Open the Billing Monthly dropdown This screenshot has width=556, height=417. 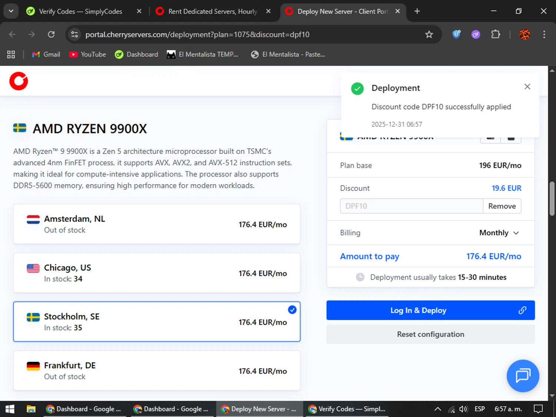click(499, 233)
